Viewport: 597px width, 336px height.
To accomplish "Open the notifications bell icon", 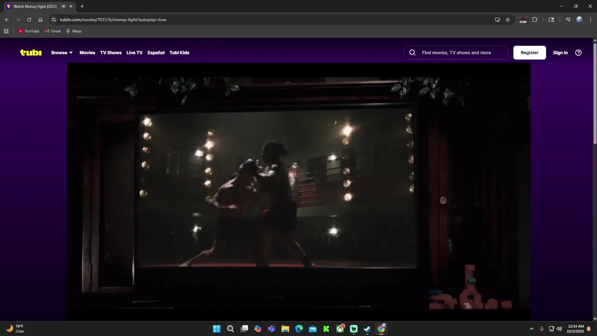I will pos(589,329).
